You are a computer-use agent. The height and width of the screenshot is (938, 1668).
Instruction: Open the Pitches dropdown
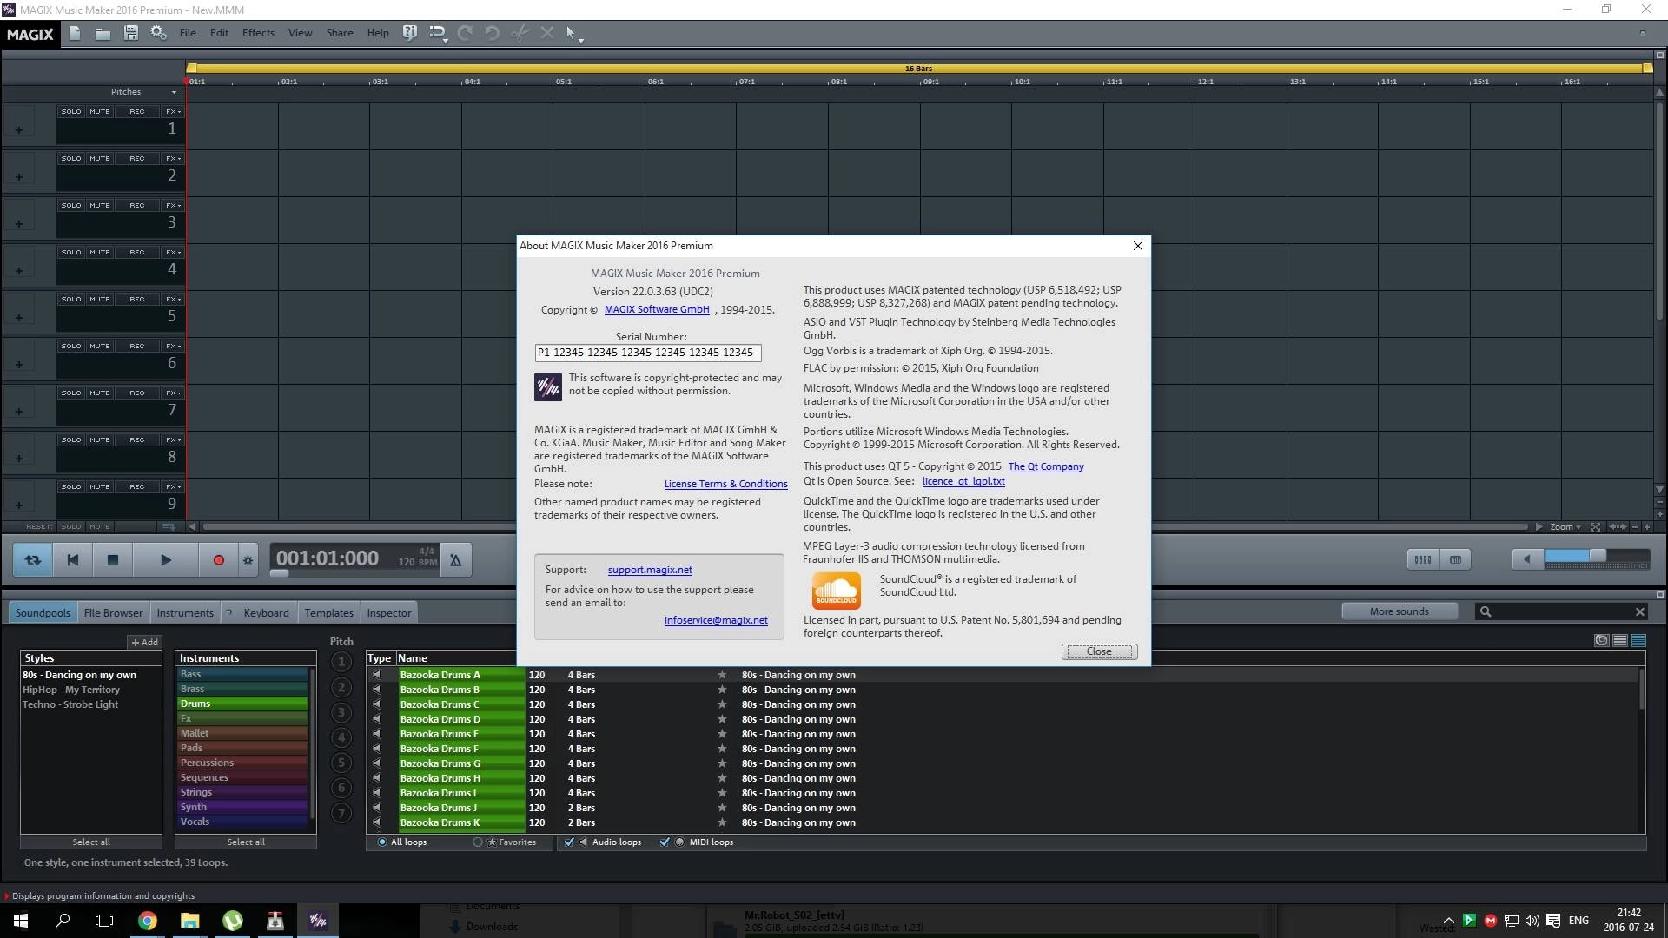coord(174,92)
